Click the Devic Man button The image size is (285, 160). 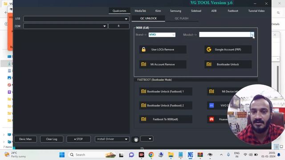25,139
